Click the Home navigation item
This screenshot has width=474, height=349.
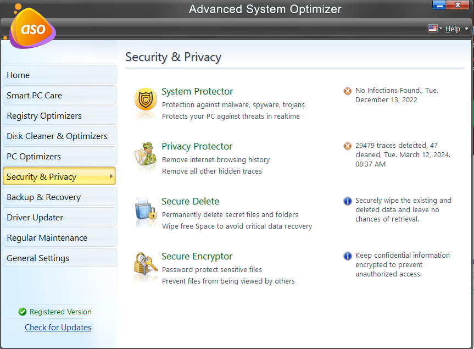[x=18, y=75]
